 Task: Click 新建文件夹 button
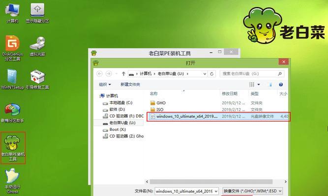pyautogui.click(x=130, y=84)
